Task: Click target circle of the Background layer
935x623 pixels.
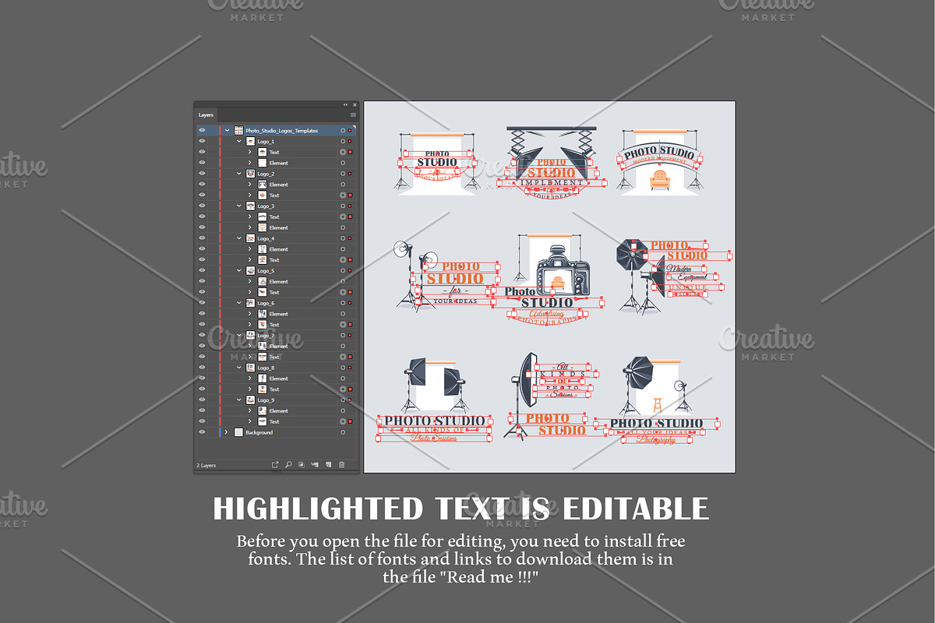Action: pyautogui.click(x=343, y=432)
